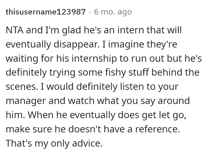Click the "6 mo. ago" timestamp

click(113, 12)
